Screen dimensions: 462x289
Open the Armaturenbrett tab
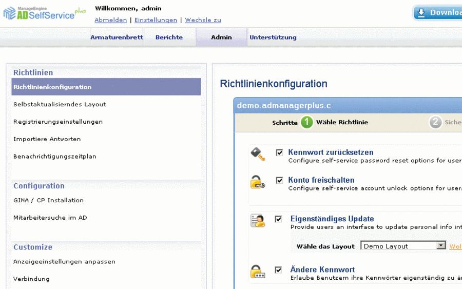(117, 37)
